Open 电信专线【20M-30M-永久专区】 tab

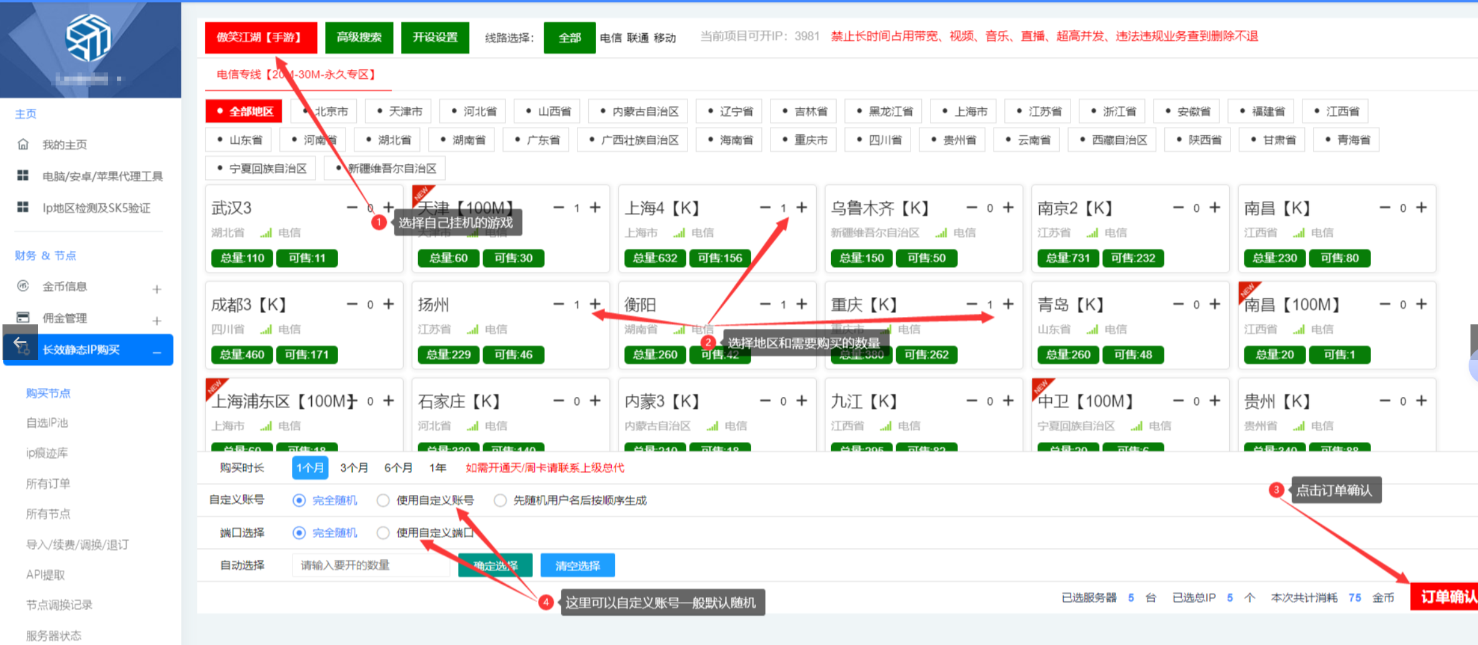click(297, 74)
